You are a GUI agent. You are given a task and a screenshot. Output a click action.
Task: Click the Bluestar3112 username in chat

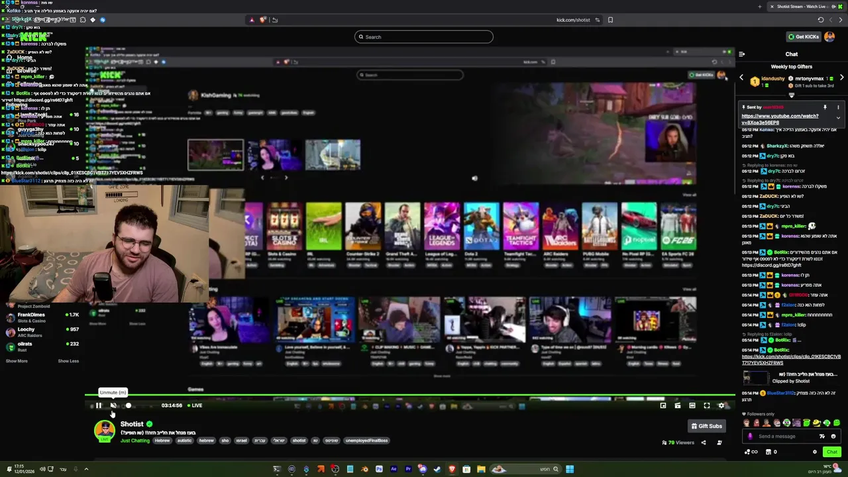(781, 393)
